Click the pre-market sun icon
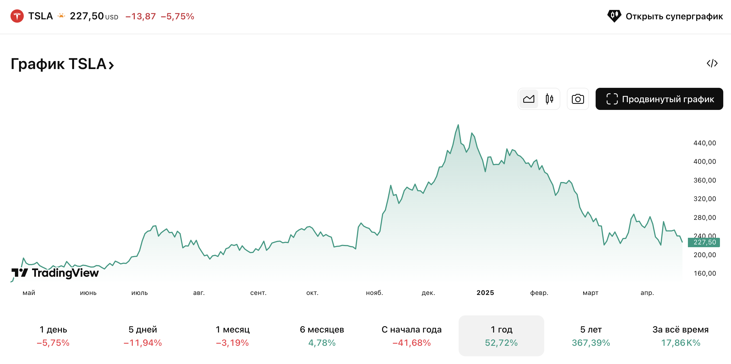 [61, 16]
